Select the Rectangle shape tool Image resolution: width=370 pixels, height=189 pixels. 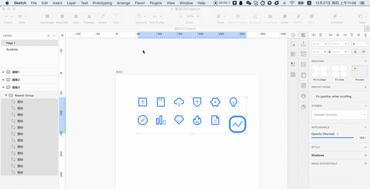[x=47, y=16]
